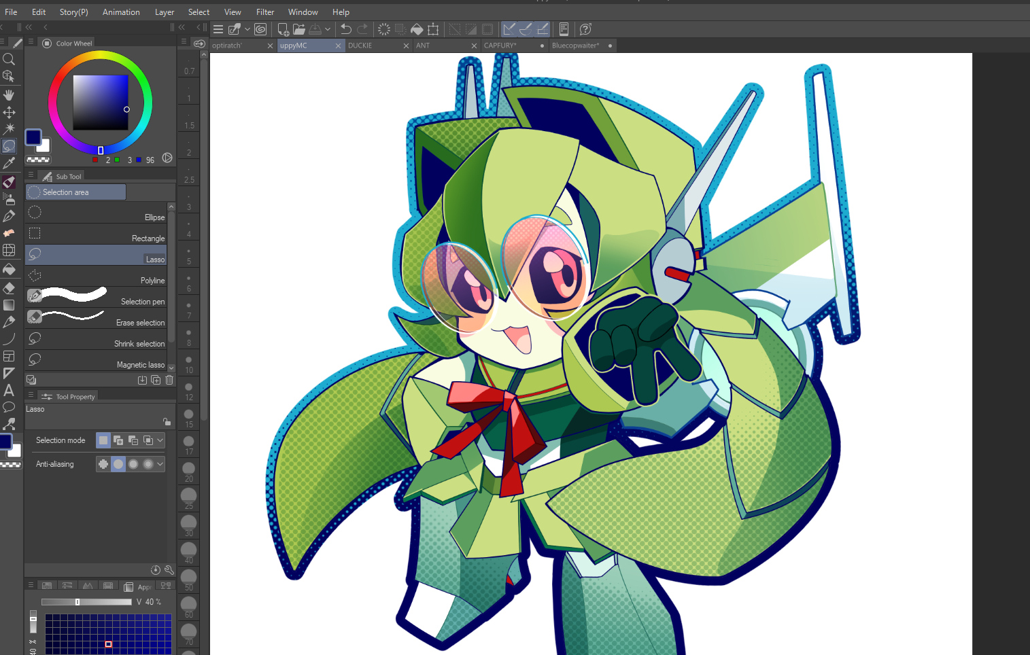Toggle the Snap to Grid button
Image resolution: width=1030 pixels, height=655 pixels.
point(543,29)
